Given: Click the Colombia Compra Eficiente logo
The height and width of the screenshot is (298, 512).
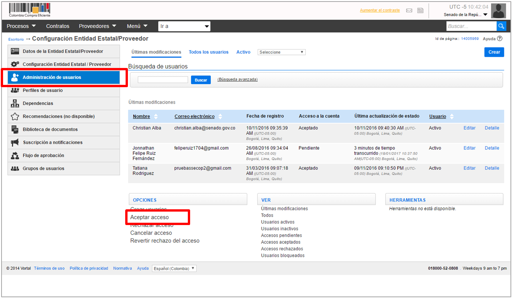Looking at the screenshot, I should 30,10.
